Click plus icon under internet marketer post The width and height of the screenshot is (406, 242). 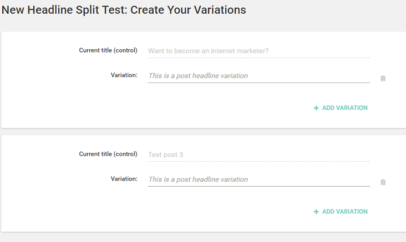click(x=316, y=108)
